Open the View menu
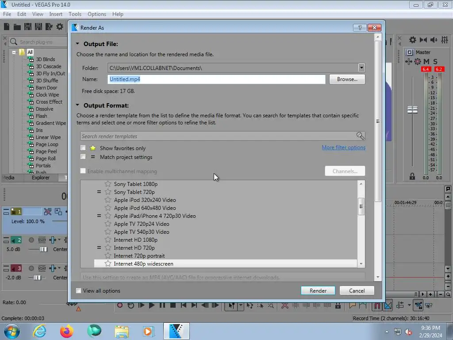This screenshot has width=453, height=340. [38, 14]
